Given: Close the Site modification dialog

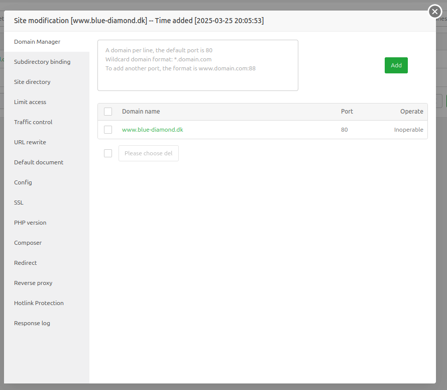Looking at the screenshot, I should click(435, 12).
